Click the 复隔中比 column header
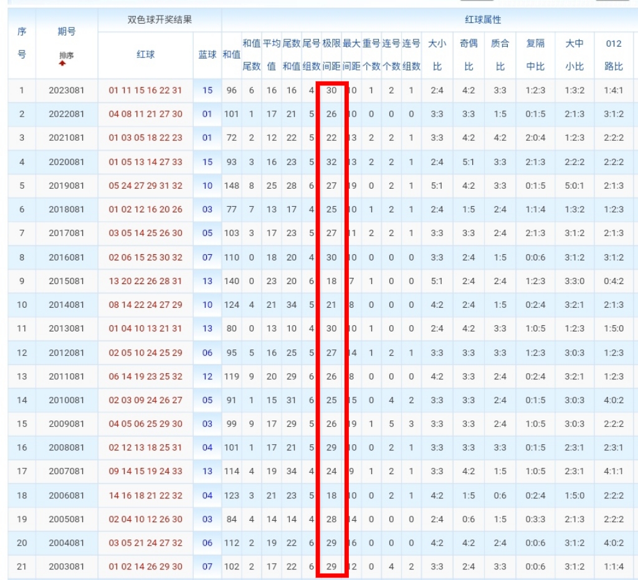 tap(535, 54)
